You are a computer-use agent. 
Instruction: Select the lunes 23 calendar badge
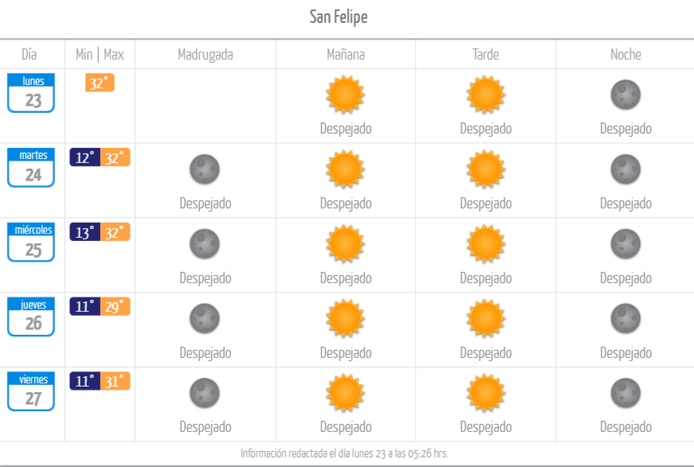click(x=31, y=93)
